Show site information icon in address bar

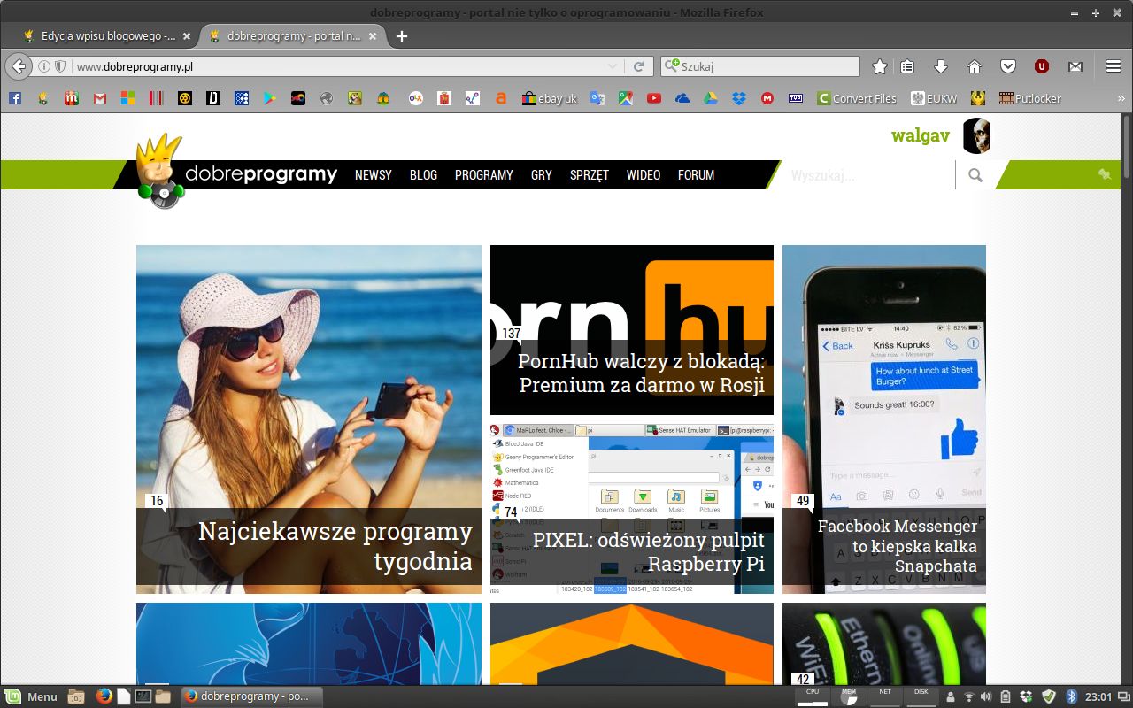point(44,66)
